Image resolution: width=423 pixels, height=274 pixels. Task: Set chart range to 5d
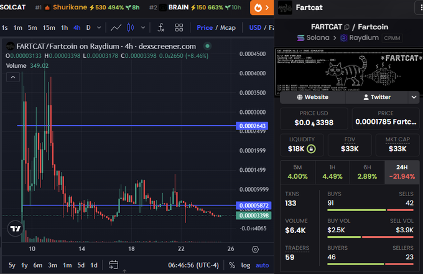tap(81, 265)
